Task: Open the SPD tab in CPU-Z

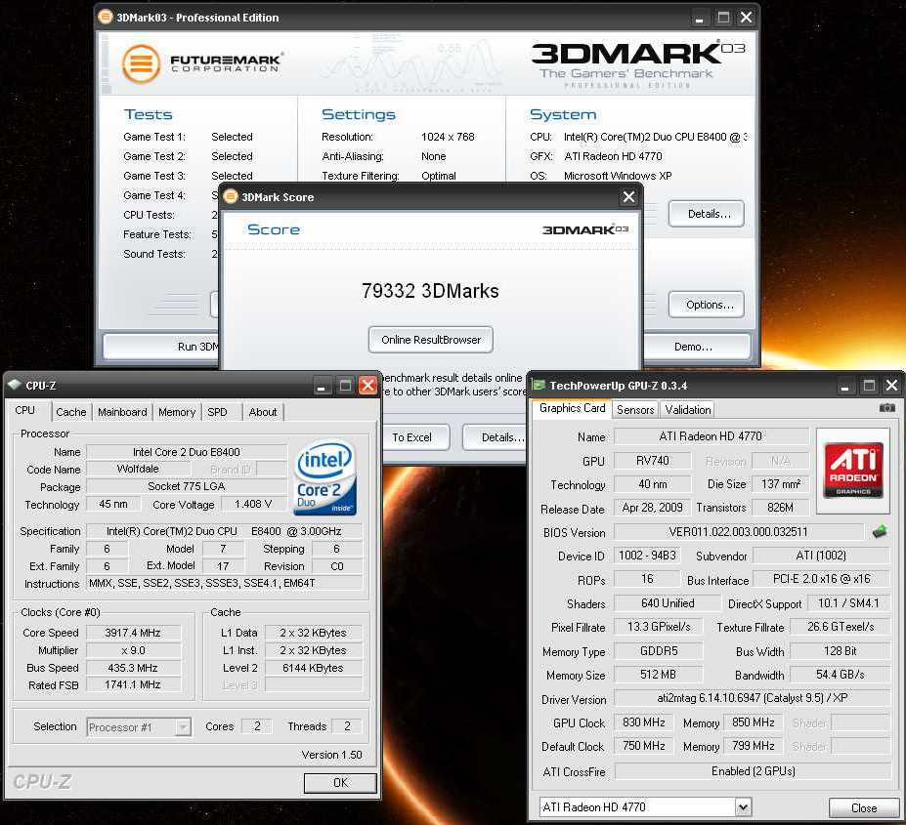Action: 217,412
